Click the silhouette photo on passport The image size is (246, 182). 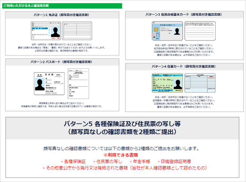(x=40, y=85)
